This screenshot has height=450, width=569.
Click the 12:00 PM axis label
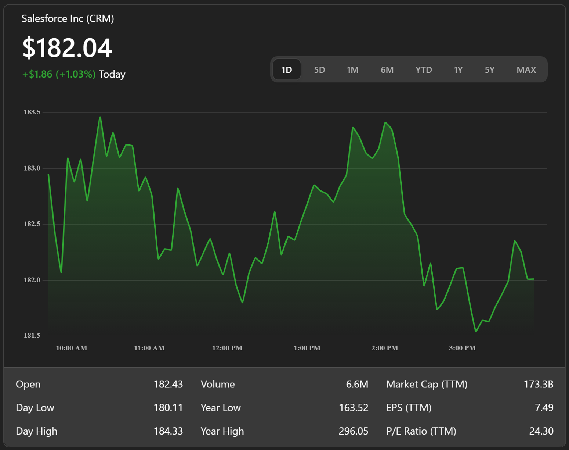(x=227, y=348)
